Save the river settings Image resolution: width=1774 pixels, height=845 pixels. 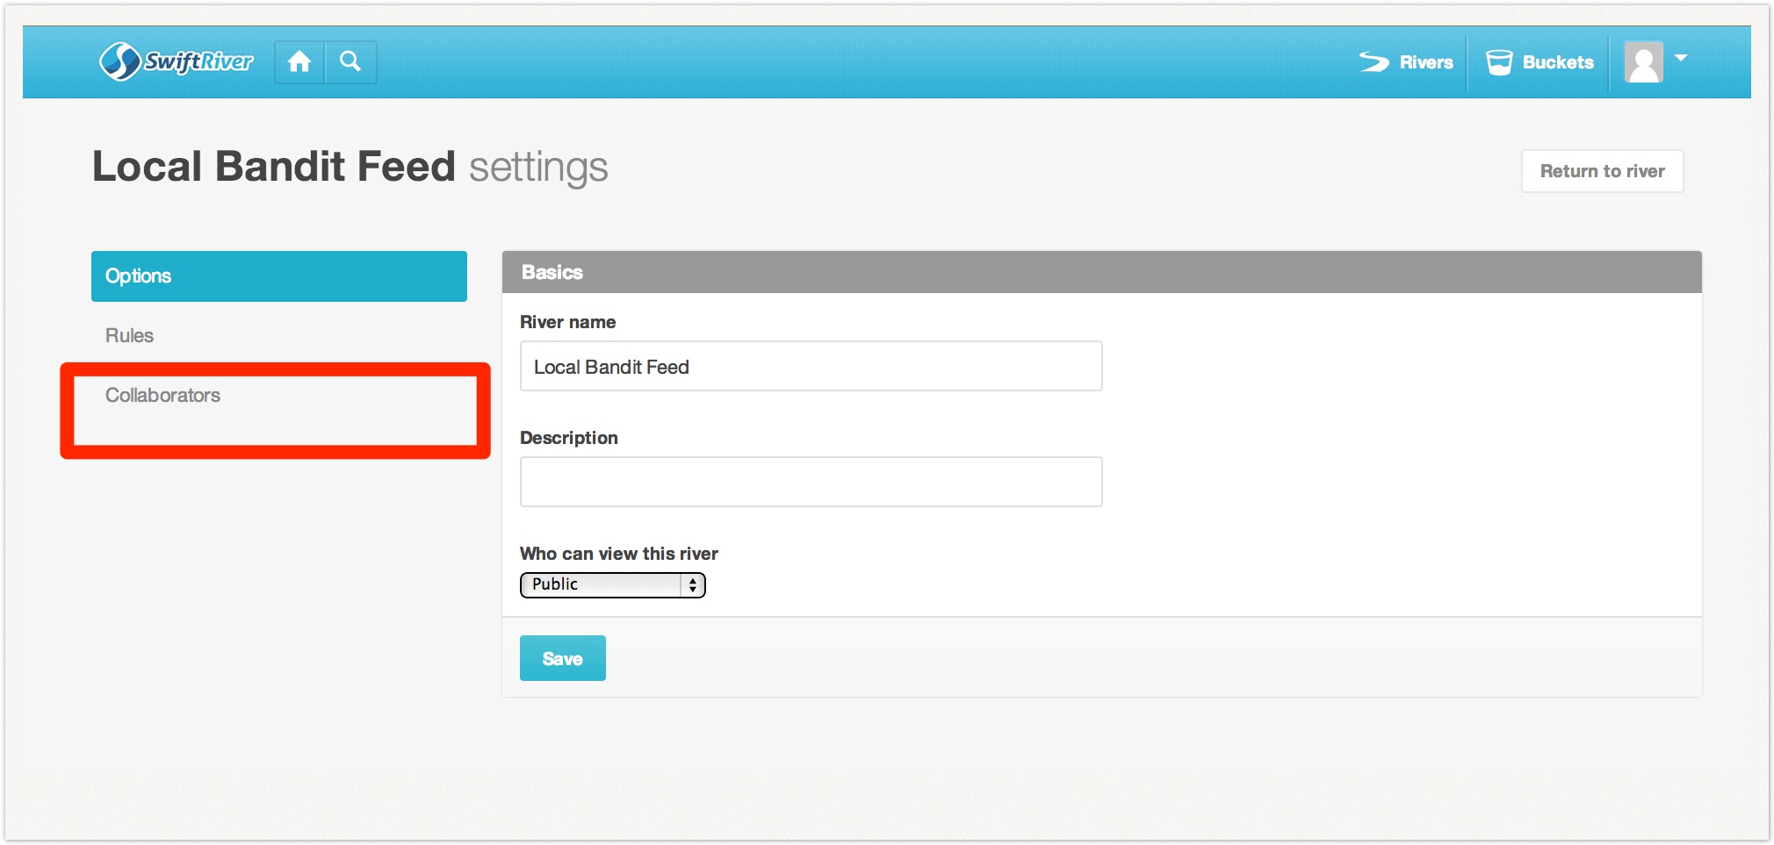coord(562,658)
